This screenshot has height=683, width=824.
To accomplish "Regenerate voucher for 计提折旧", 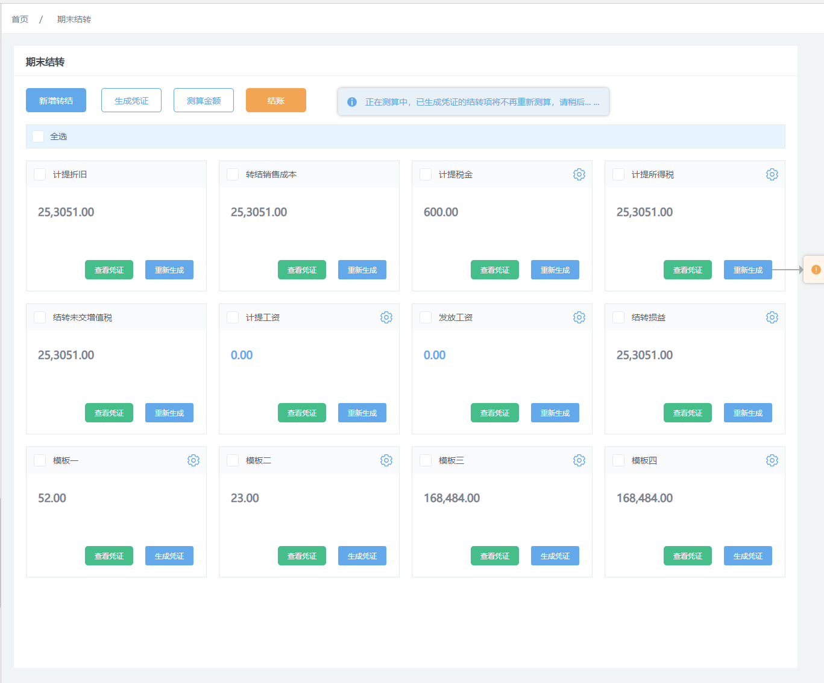I will tap(169, 270).
